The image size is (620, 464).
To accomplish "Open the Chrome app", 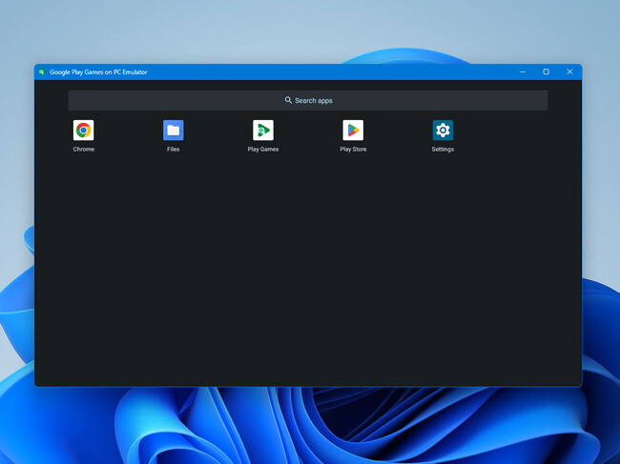I will coord(83,130).
